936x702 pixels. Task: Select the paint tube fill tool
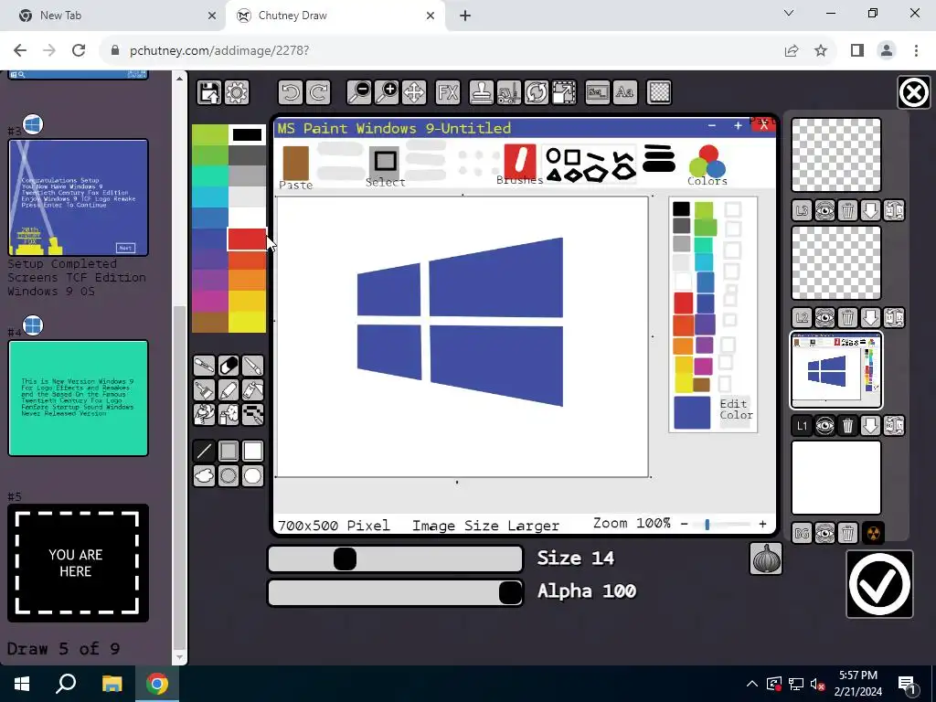coord(253,389)
